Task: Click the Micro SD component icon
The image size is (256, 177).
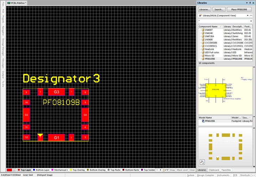Action: tap(203, 56)
